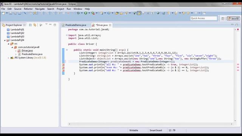Open the Search menu
The height and width of the screenshot is (136, 242).
click(51, 9)
